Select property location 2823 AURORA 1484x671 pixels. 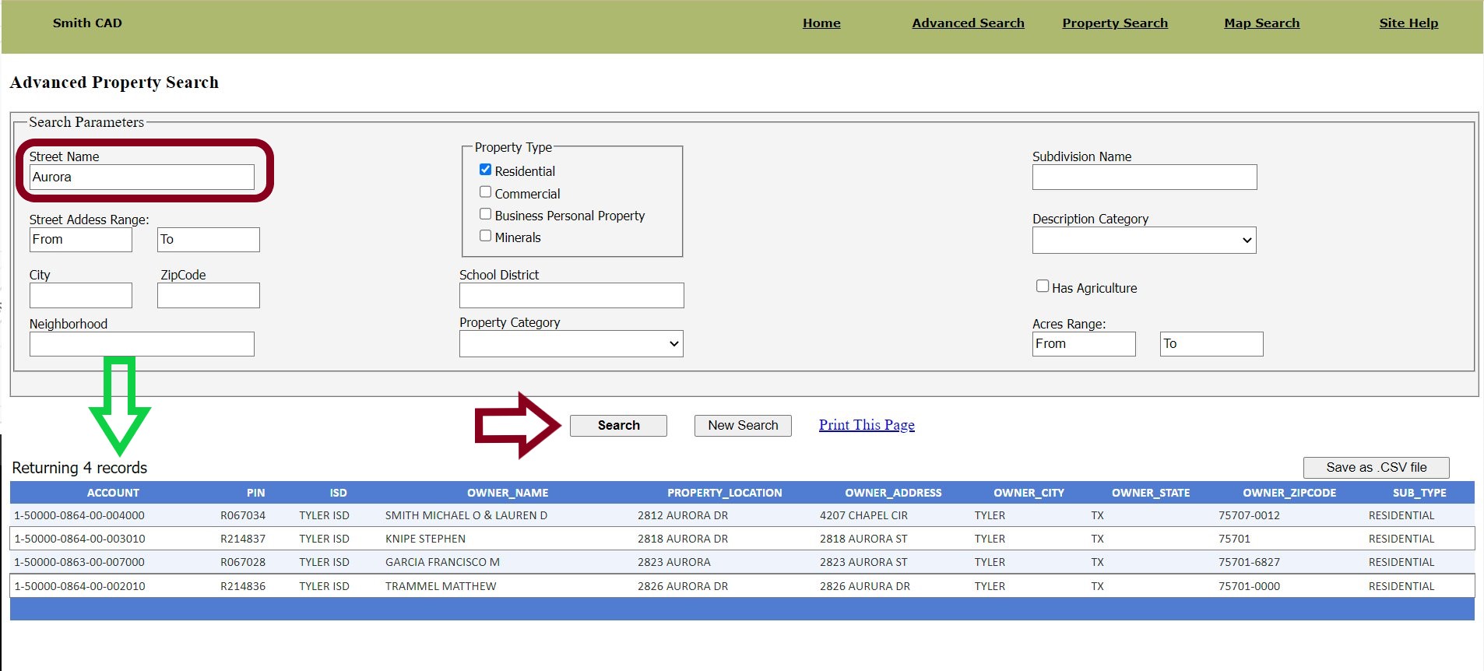(x=674, y=562)
